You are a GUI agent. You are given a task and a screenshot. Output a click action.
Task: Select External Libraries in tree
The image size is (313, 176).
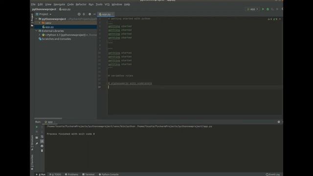[53, 31]
